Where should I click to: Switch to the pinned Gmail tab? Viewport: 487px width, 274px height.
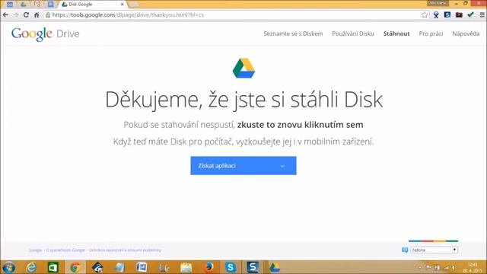pos(37,5)
